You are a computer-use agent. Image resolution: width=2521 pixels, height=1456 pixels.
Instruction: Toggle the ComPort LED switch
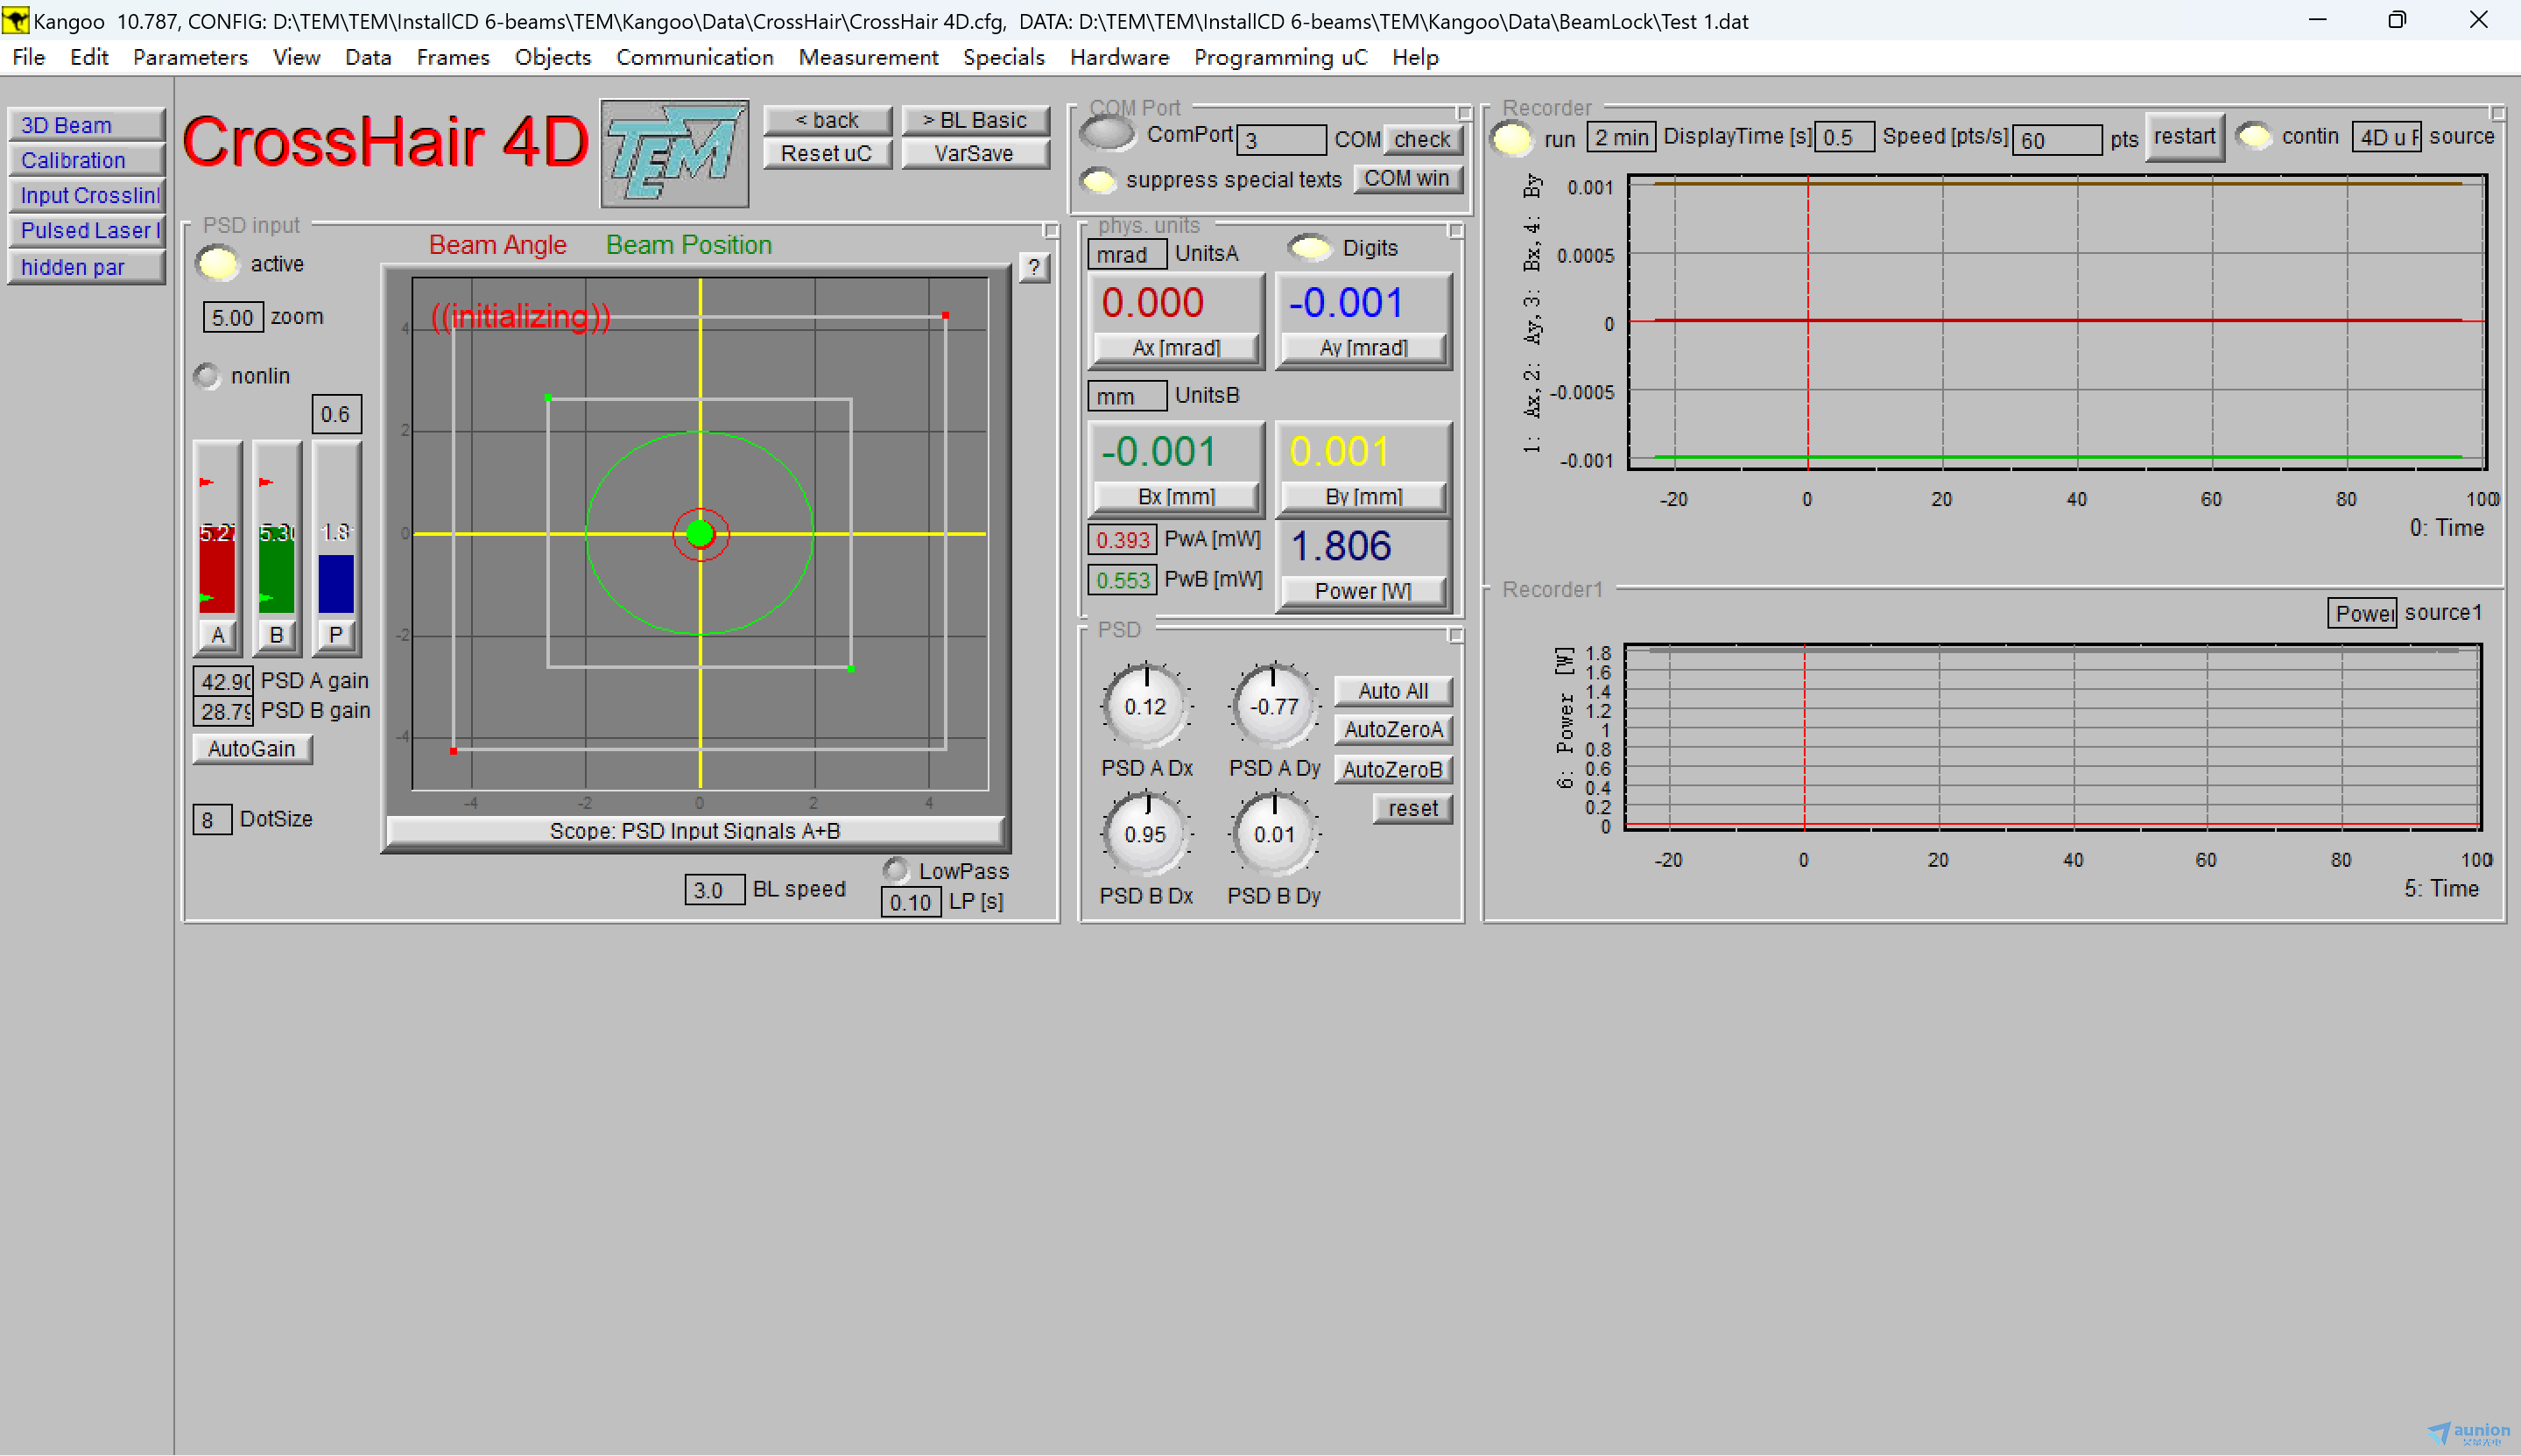(1108, 133)
